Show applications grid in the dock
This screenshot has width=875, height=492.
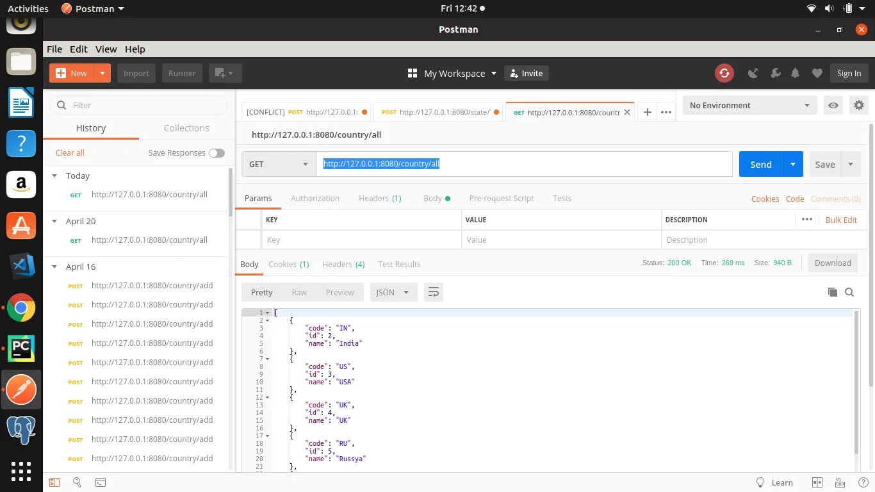[21, 471]
